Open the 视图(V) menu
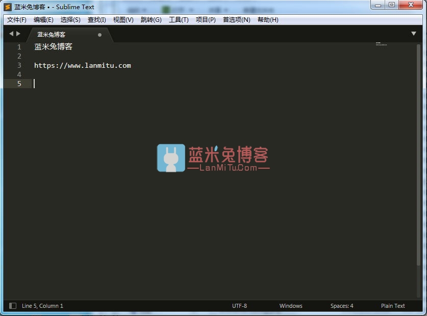 tap(123, 19)
